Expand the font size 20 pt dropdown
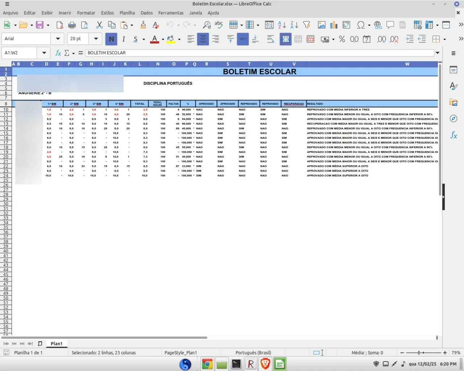 click(96, 39)
